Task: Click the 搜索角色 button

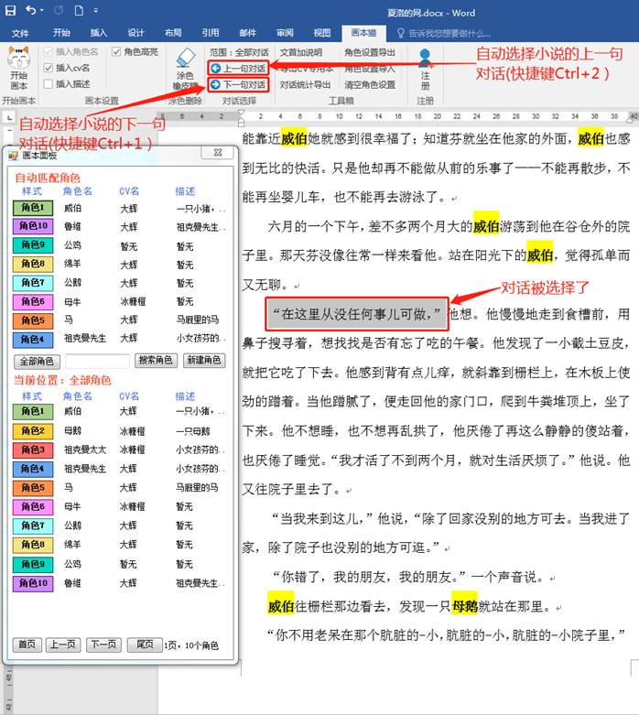Action: point(156,360)
